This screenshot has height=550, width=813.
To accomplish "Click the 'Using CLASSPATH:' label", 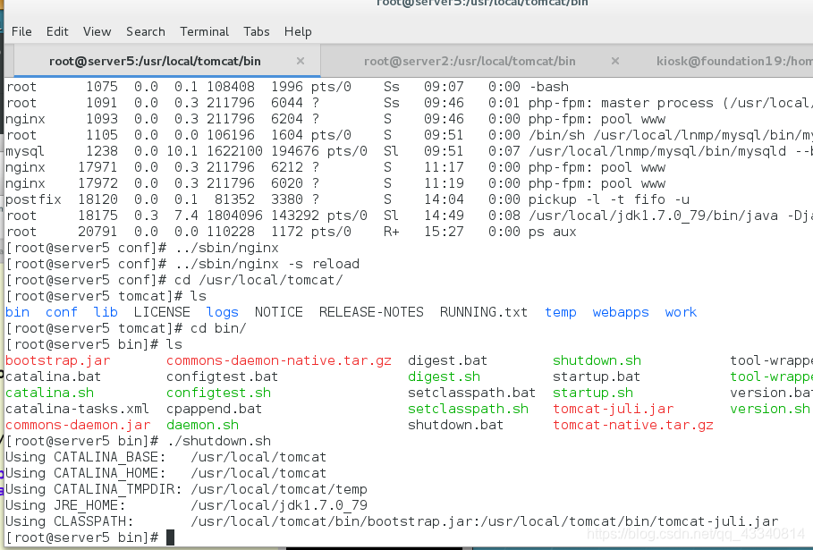I will 70,521.
